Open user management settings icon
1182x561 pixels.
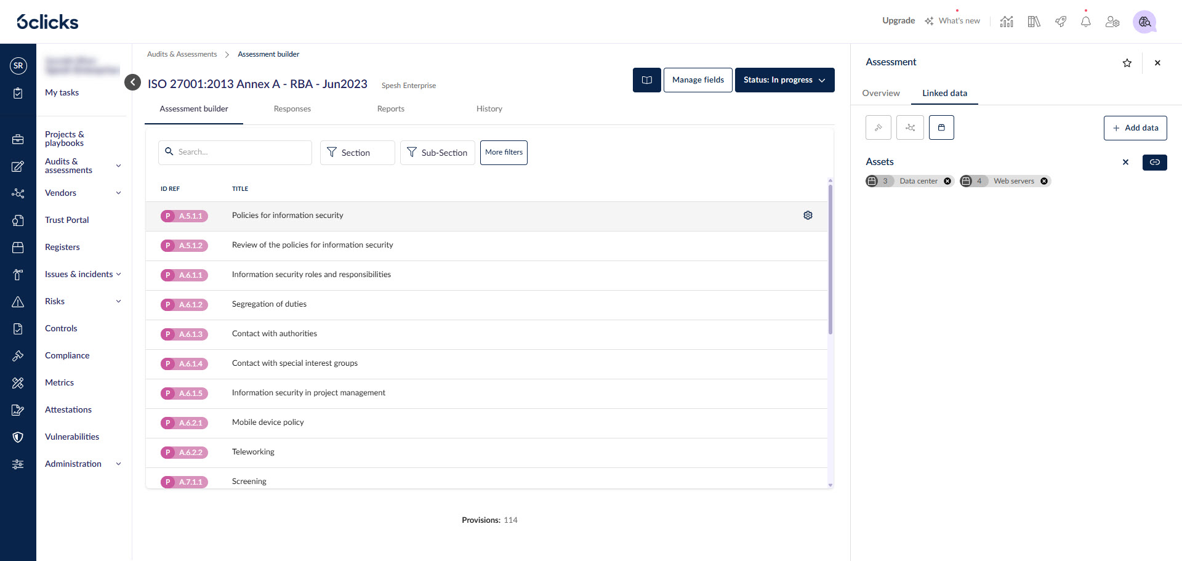1112,21
